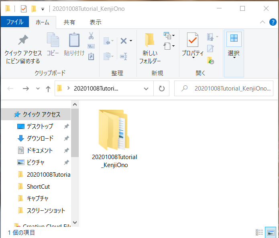Click the navigation pane scrollbar thumb

pyautogui.click(x=75, y=133)
